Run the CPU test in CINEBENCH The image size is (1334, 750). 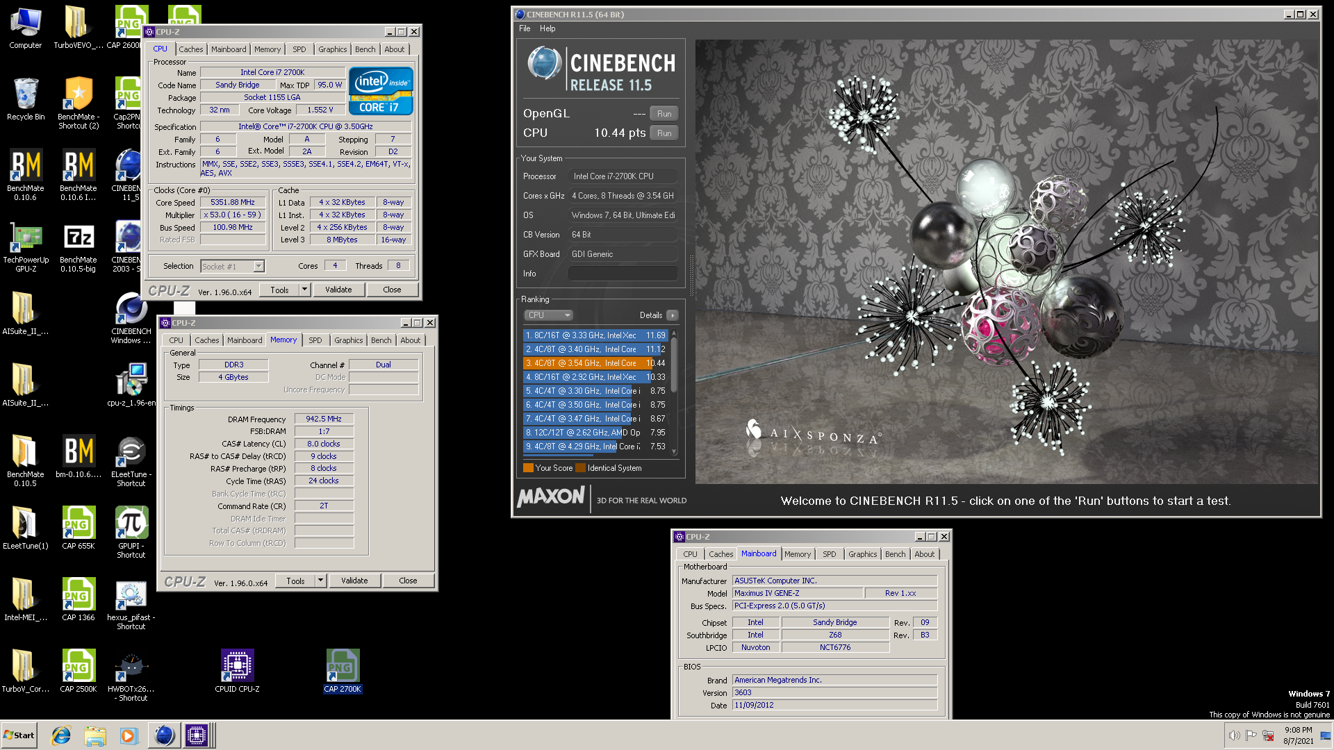(664, 133)
